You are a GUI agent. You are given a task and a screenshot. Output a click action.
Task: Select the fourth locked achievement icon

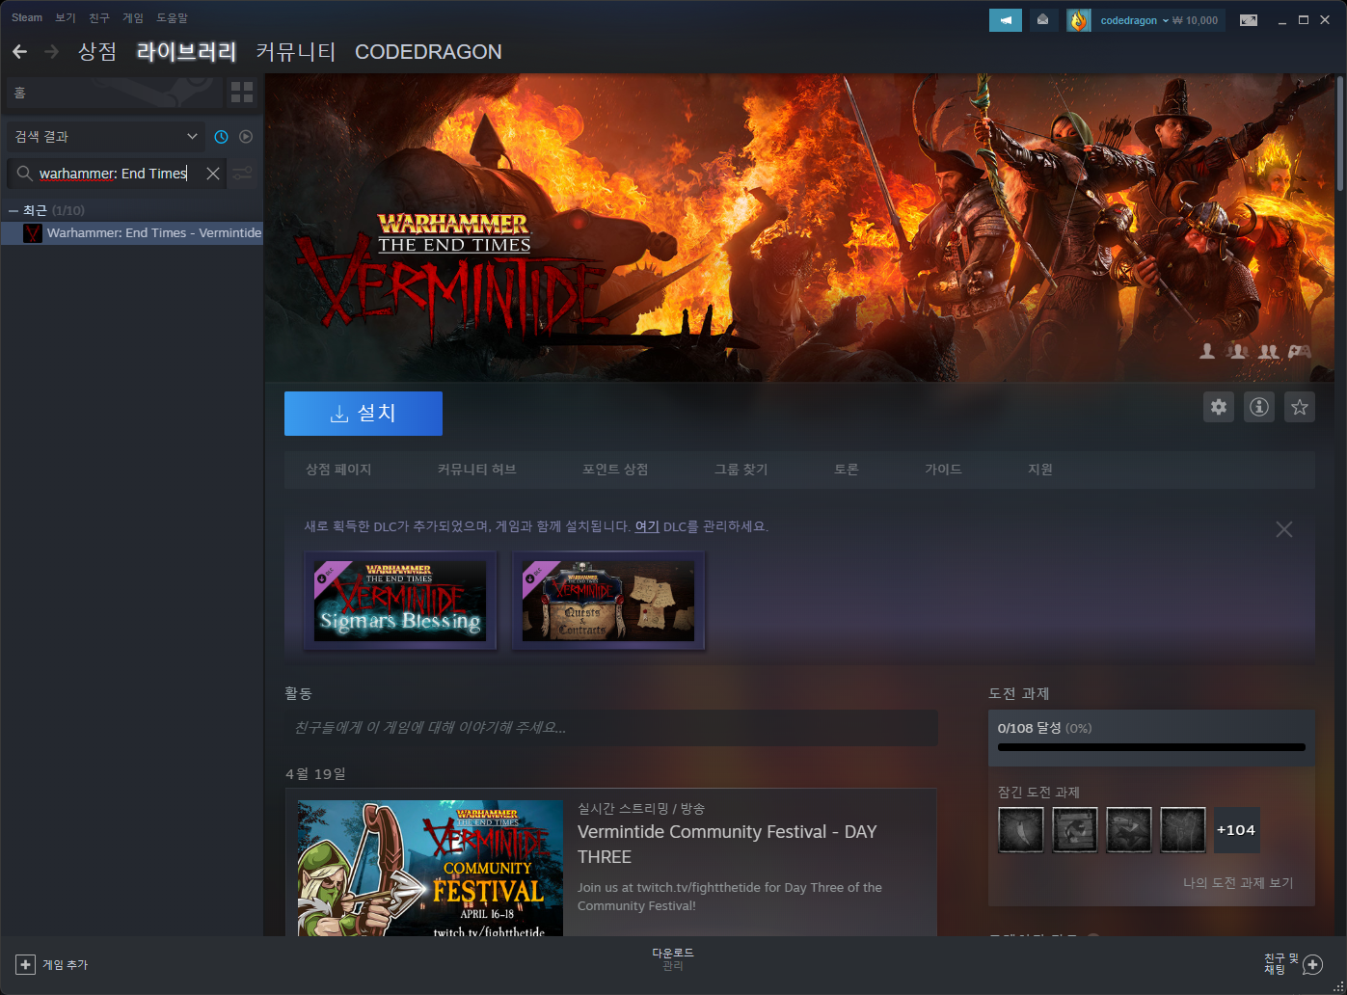(x=1183, y=830)
